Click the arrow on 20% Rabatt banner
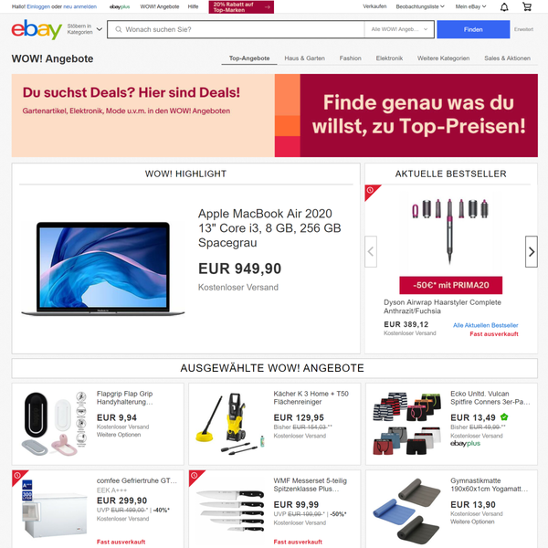 click(268, 7)
